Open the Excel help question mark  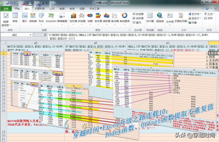(207, 9)
